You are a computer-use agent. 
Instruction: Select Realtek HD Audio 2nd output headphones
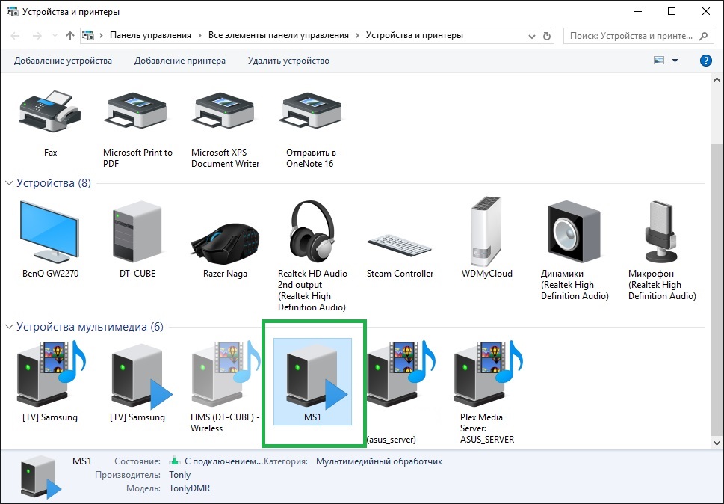(312, 233)
